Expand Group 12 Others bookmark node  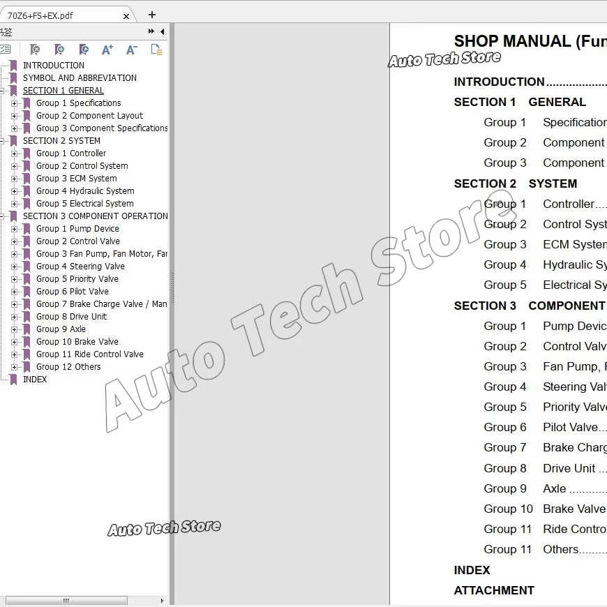tap(15, 367)
